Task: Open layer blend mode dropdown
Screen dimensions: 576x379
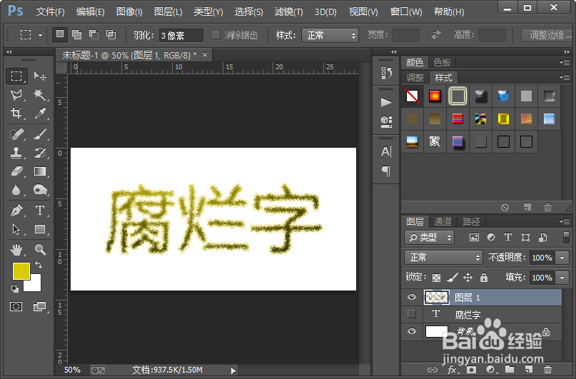Action: point(443,258)
